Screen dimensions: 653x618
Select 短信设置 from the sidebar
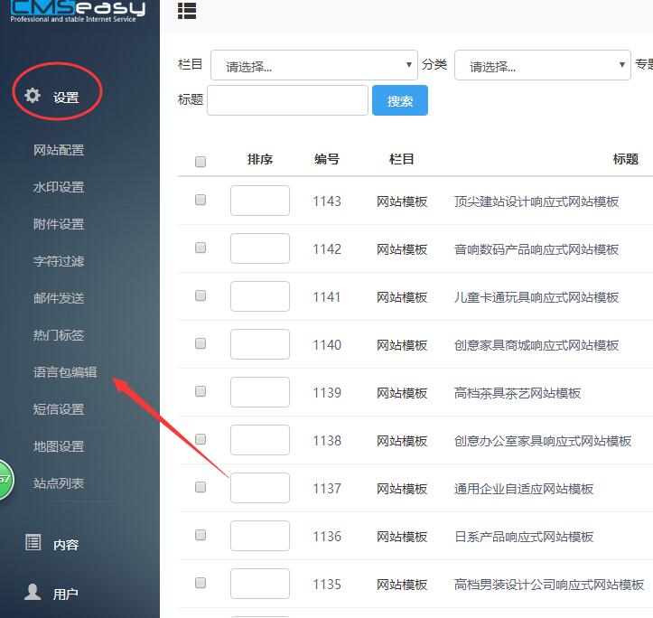pos(59,409)
